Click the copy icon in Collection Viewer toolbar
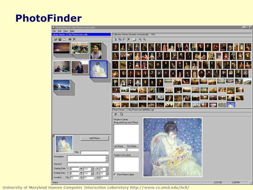Screen dimensions: 253x190 click(x=120, y=39)
